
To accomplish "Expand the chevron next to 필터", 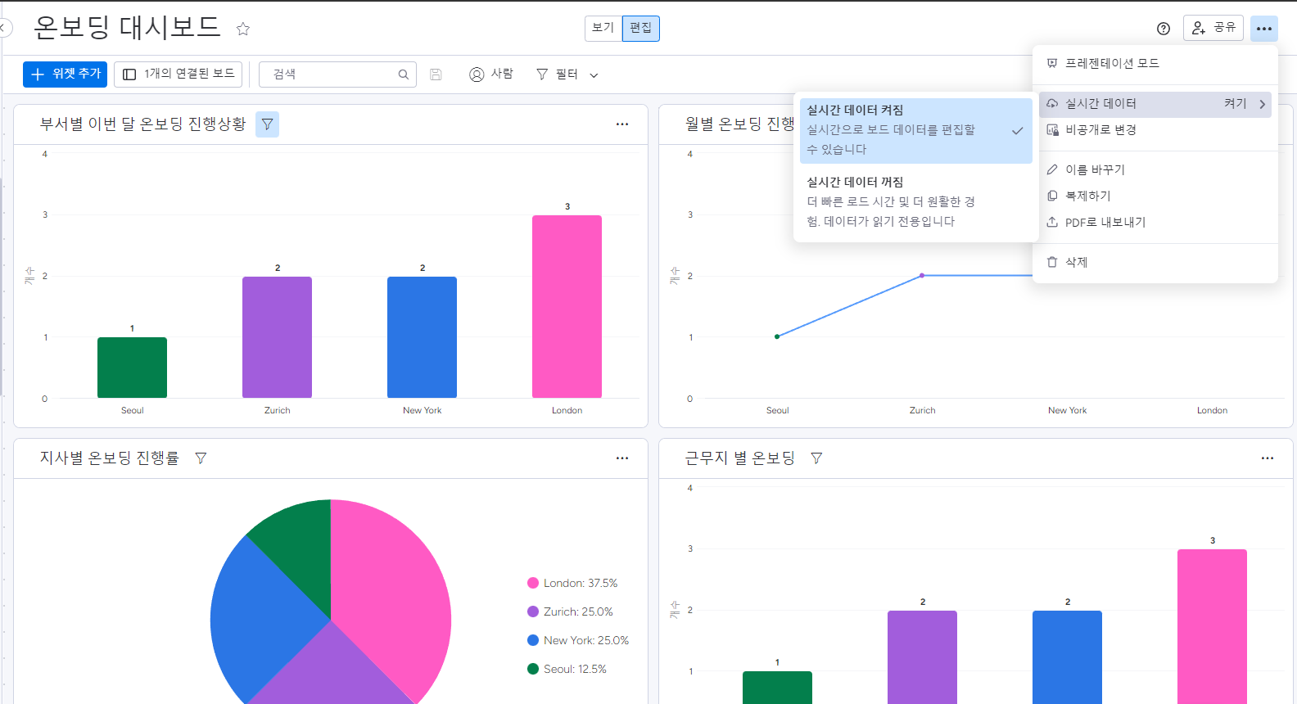I will 594,75.
